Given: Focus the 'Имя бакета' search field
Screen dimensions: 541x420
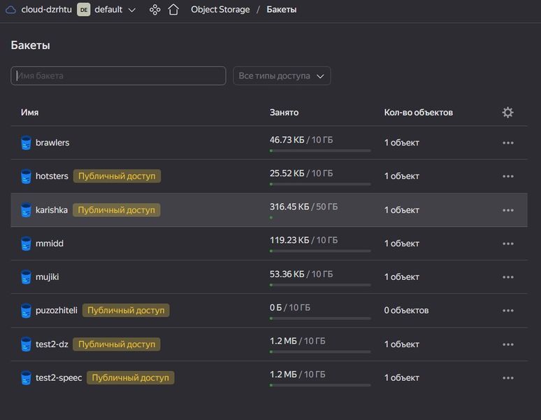Looking at the screenshot, I should (x=118, y=76).
